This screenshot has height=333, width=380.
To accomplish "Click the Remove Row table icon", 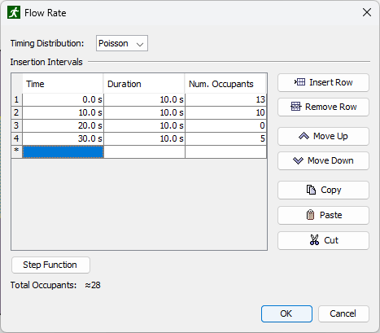I will (296, 107).
